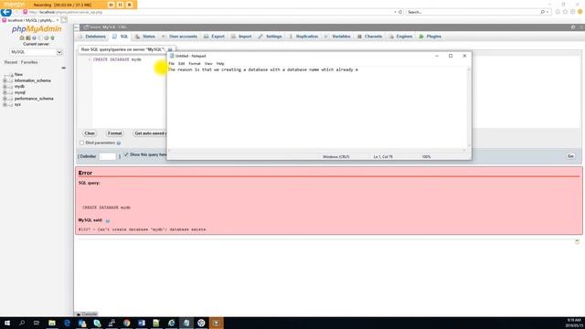Open the Export tab

(x=214, y=37)
